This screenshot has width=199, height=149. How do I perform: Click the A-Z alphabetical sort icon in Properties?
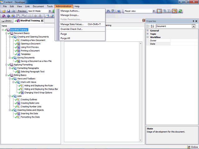(x=152, y=26)
